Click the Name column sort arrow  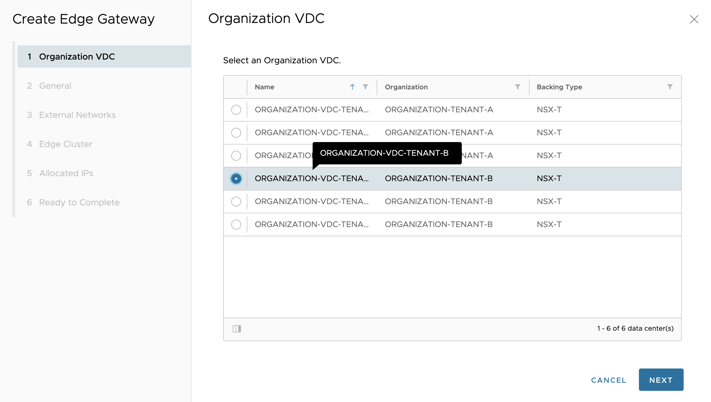[352, 87]
